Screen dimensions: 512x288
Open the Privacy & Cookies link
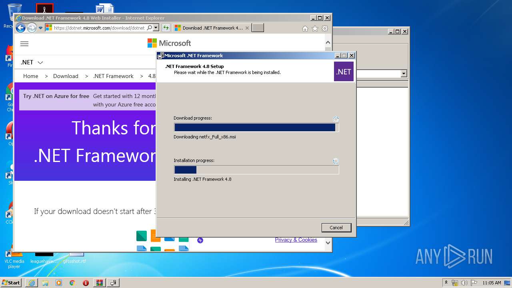pos(296,240)
